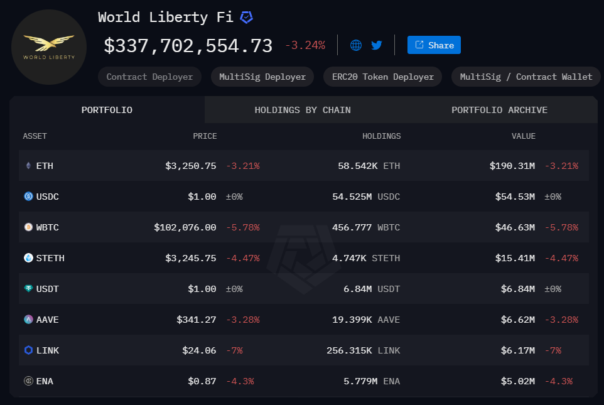This screenshot has height=405, width=604.
Task: Switch to the Holdings by Chain tab
Action: (302, 109)
